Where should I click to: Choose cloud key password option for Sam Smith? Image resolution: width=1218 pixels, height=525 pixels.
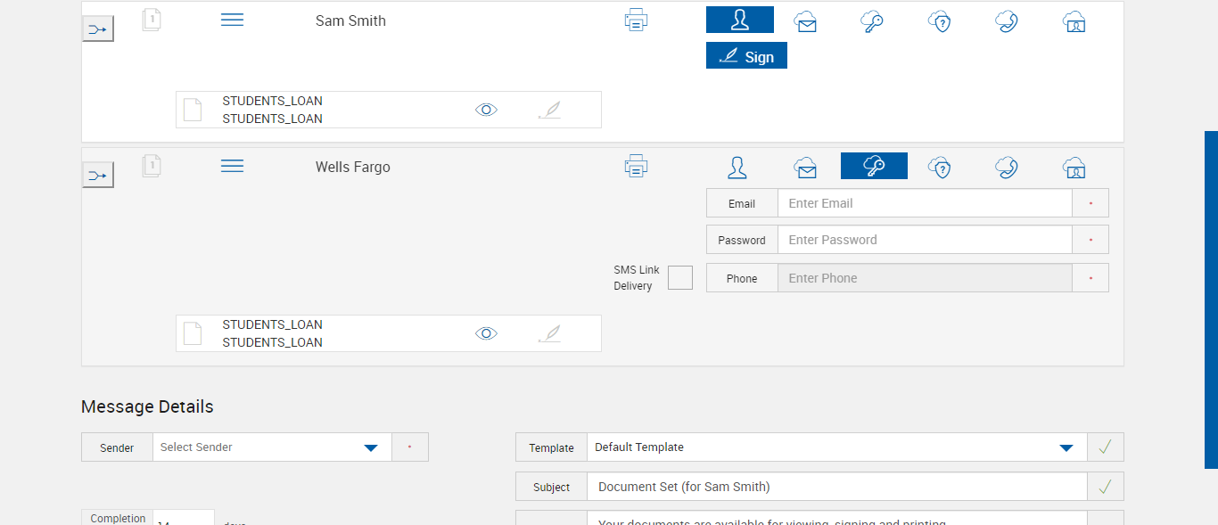pyautogui.click(x=872, y=21)
